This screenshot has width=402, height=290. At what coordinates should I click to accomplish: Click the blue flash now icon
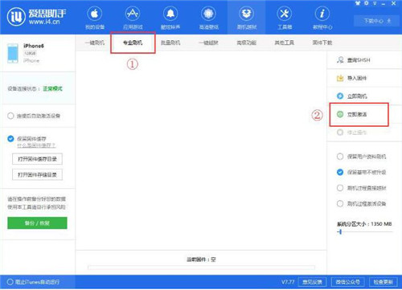[x=340, y=96]
